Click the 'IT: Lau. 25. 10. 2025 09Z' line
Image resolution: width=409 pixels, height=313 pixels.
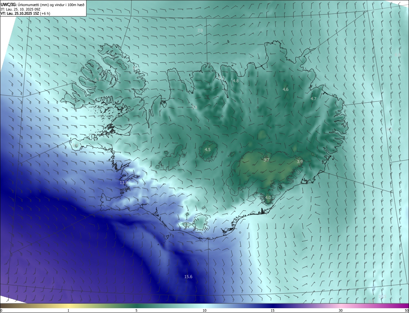click(x=20, y=9)
